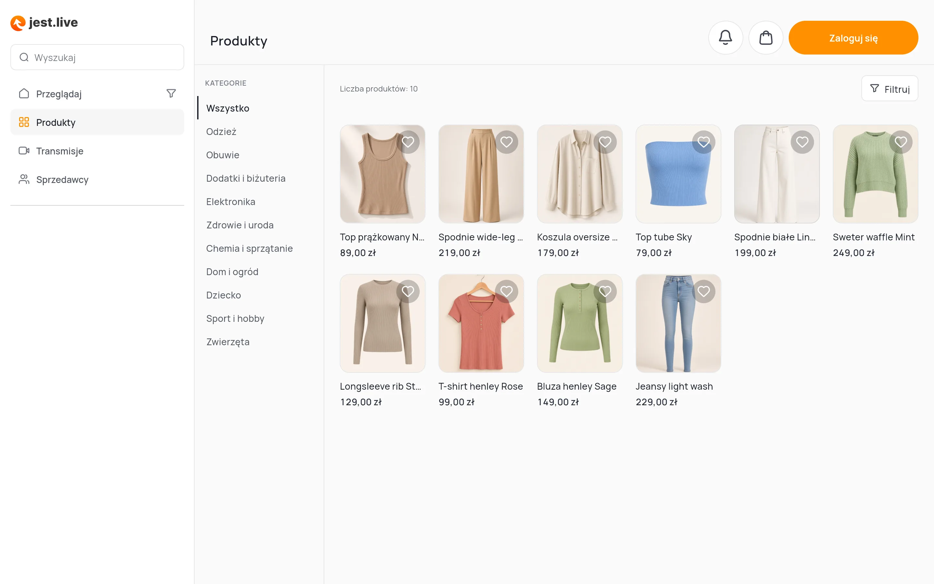Select the Obuwie category
The width and height of the screenshot is (934, 584).
coord(223,155)
